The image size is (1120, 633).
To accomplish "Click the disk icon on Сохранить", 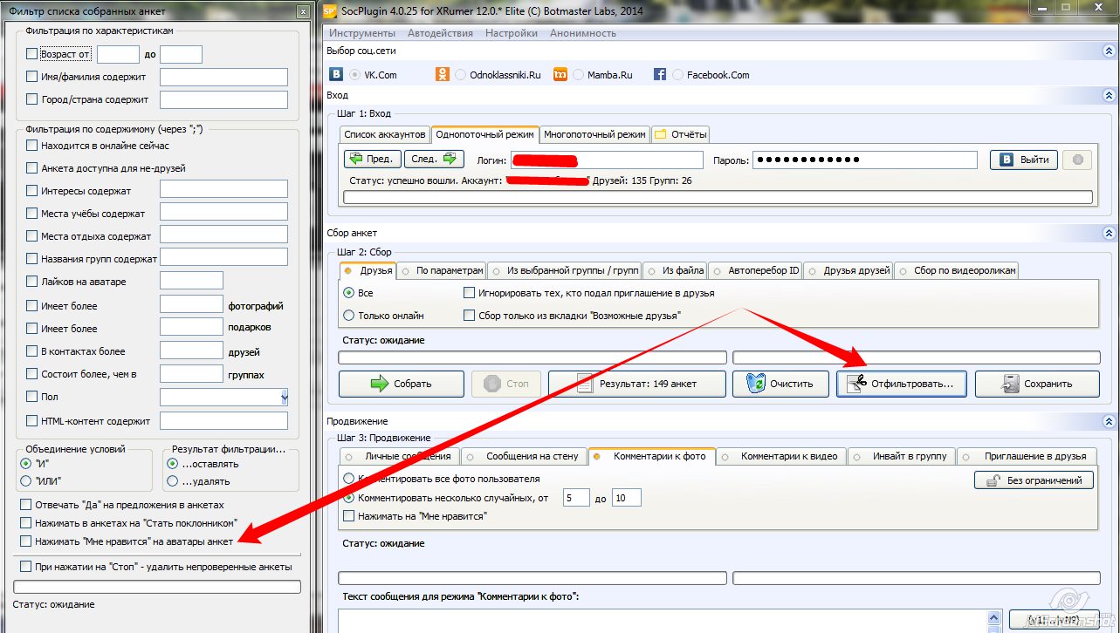I will [x=1011, y=384].
